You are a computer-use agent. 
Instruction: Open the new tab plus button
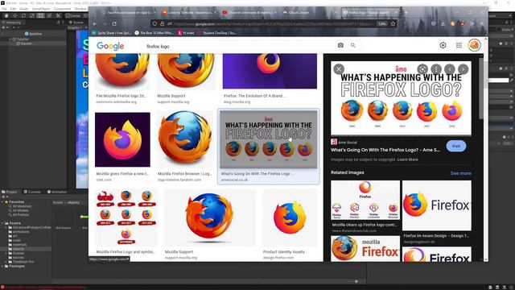[406, 13]
